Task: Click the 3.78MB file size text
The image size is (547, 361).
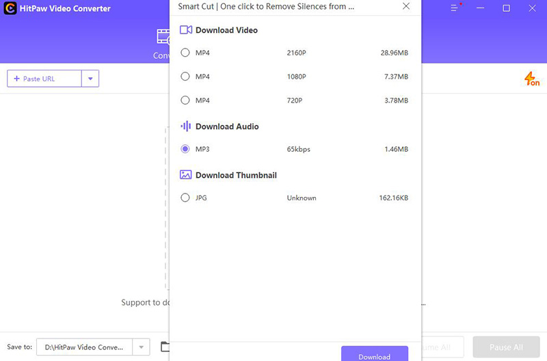Action: (396, 101)
